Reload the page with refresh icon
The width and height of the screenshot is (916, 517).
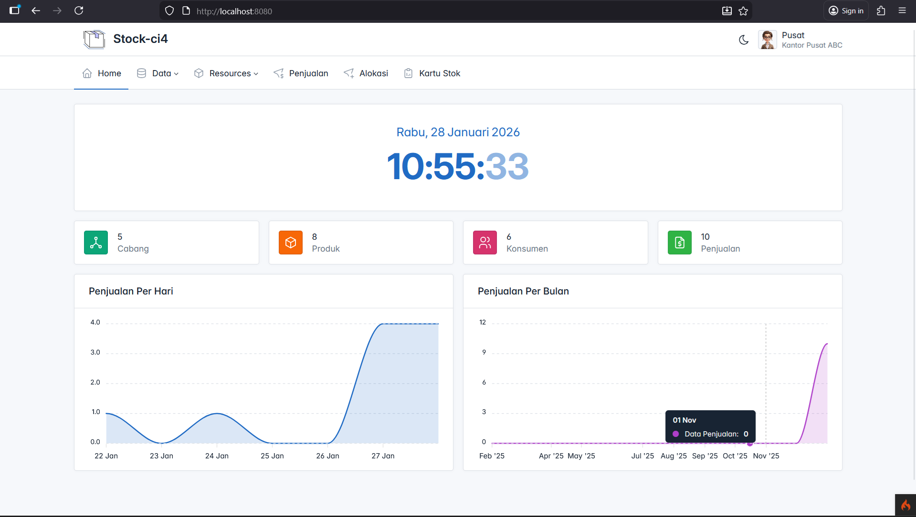click(79, 10)
